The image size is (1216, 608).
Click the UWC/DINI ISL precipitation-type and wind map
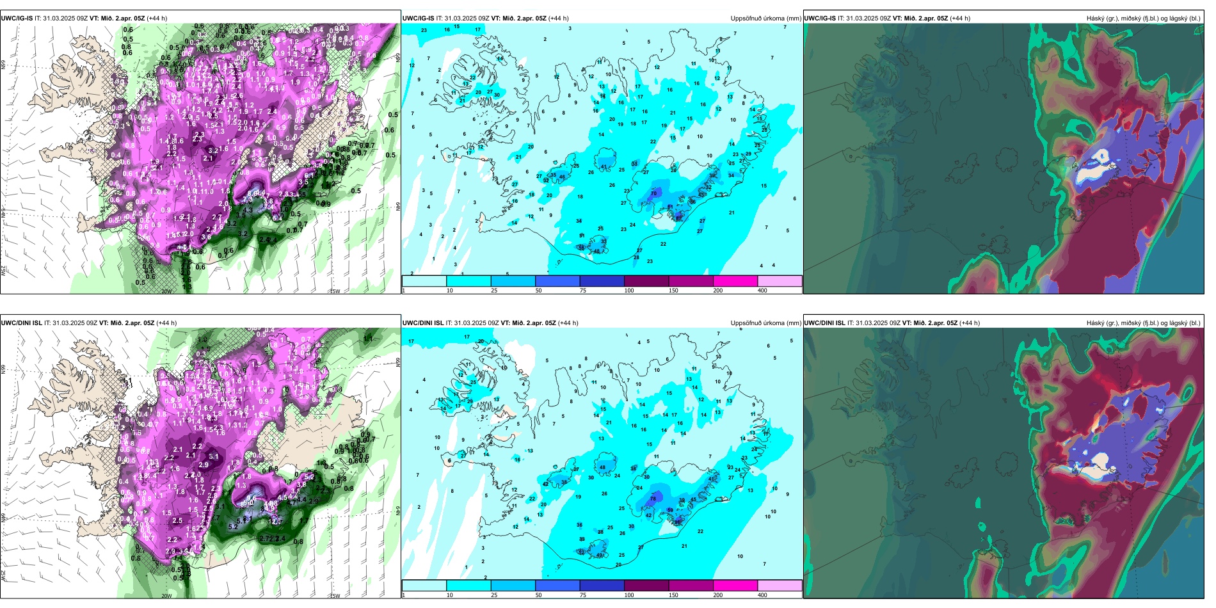coord(200,463)
